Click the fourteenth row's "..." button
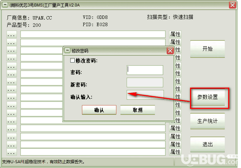This screenshot has height=168, width=241. click(12, 136)
